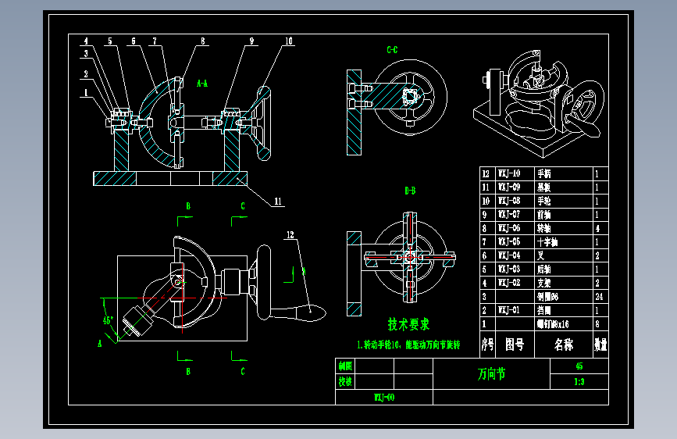
Task: Click the quantity 4 in WXJ-06 row
Action: (597, 228)
